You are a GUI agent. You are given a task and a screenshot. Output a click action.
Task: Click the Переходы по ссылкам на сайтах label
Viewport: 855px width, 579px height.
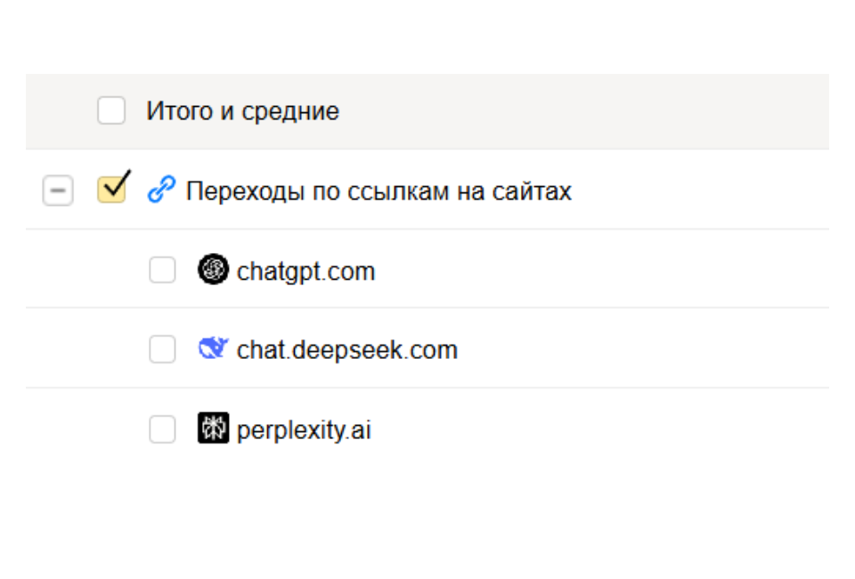click(x=379, y=191)
